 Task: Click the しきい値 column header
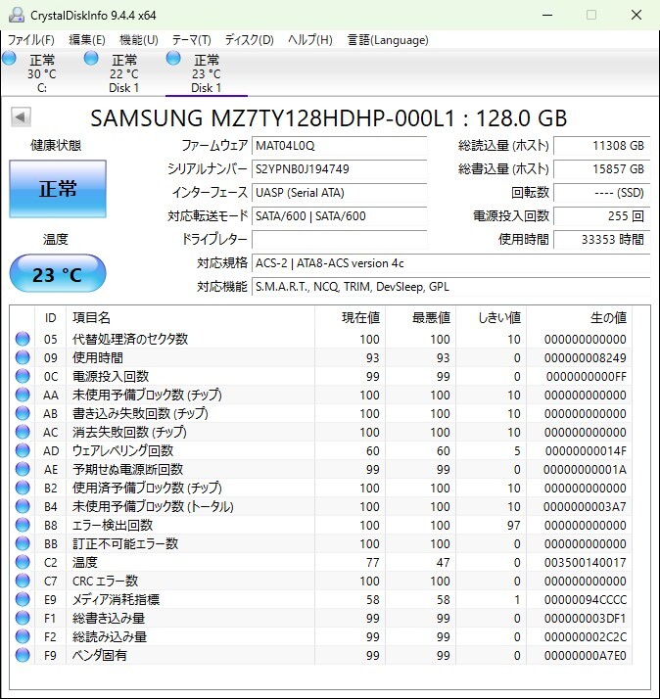[x=491, y=318]
